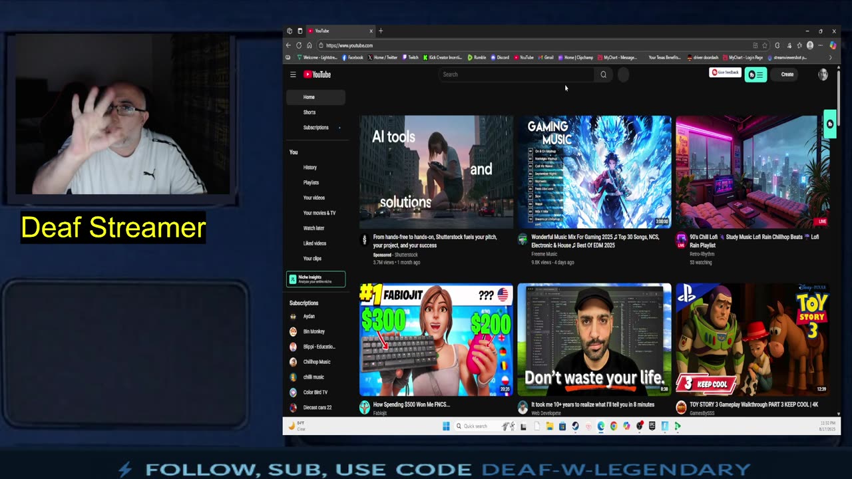
Task: Open Watch later in sidebar
Action: [316, 228]
